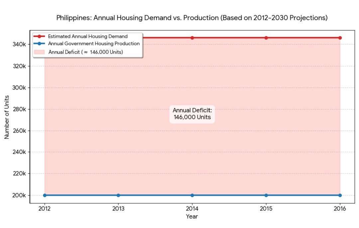Click the 2016 x-axis tick label
The width and height of the screenshot is (359, 228).
tap(340, 209)
